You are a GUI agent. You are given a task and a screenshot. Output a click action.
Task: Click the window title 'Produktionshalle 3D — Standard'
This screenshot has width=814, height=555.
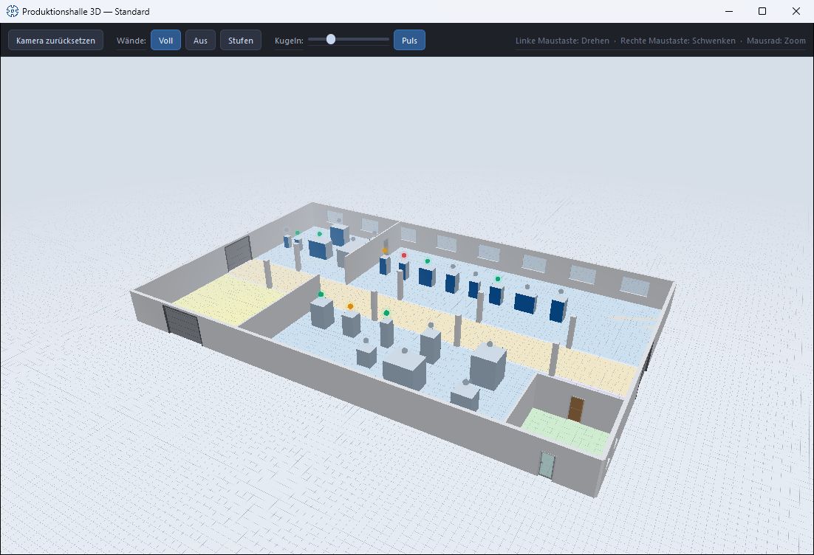coord(86,11)
